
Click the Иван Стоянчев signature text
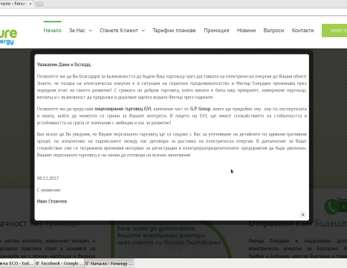[52, 201]
